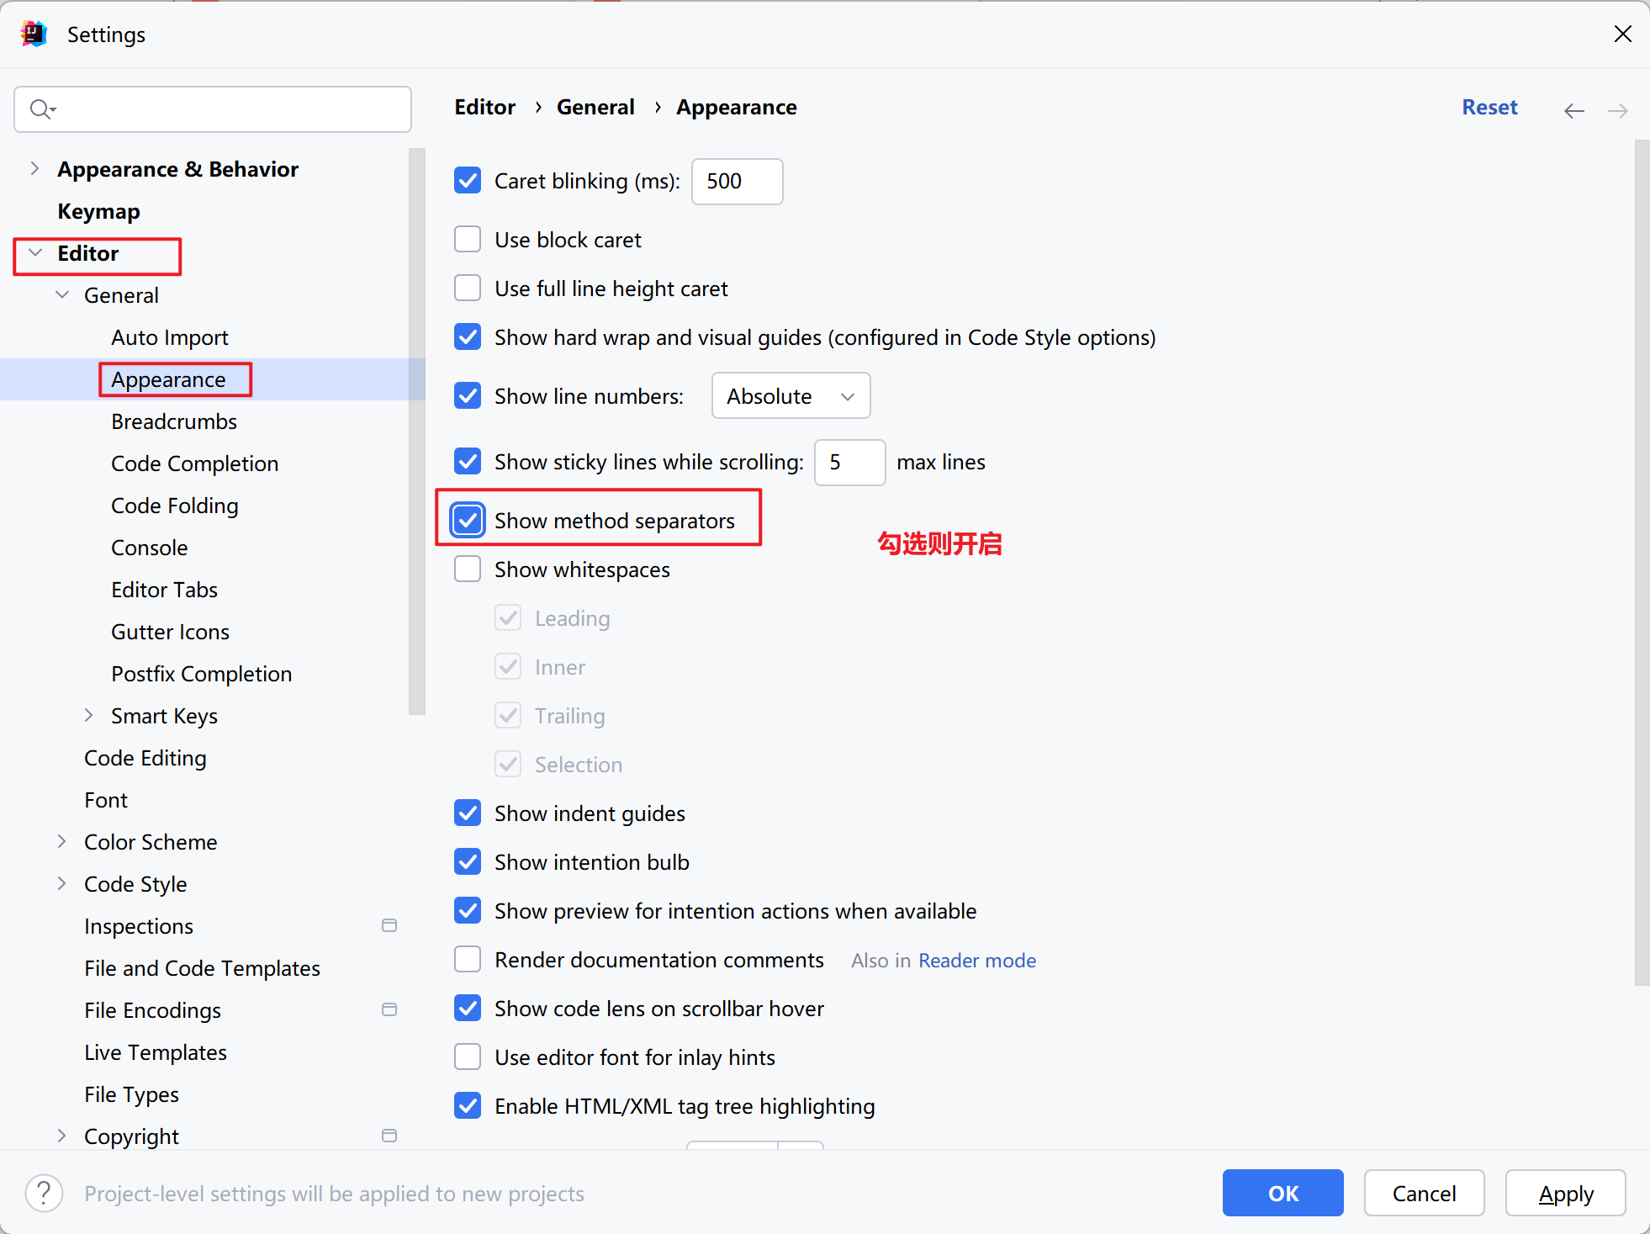This screenshot has width=1650, height=1234.
Task: Uncheck Show method separators
Action: pyautogui.click(x=468, y=520)
